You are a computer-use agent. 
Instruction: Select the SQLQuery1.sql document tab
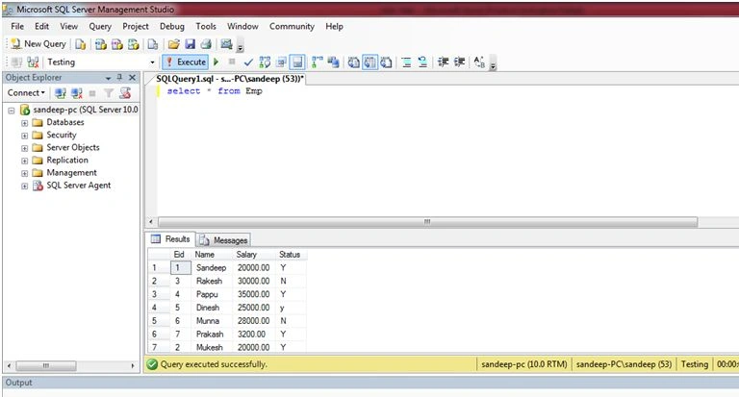click(230, 79)
